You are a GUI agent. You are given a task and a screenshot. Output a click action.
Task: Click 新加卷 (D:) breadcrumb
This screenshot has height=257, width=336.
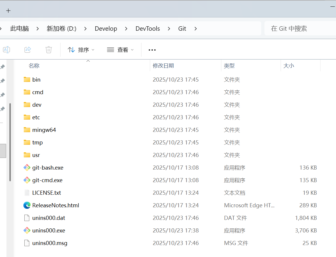(62, 28)
